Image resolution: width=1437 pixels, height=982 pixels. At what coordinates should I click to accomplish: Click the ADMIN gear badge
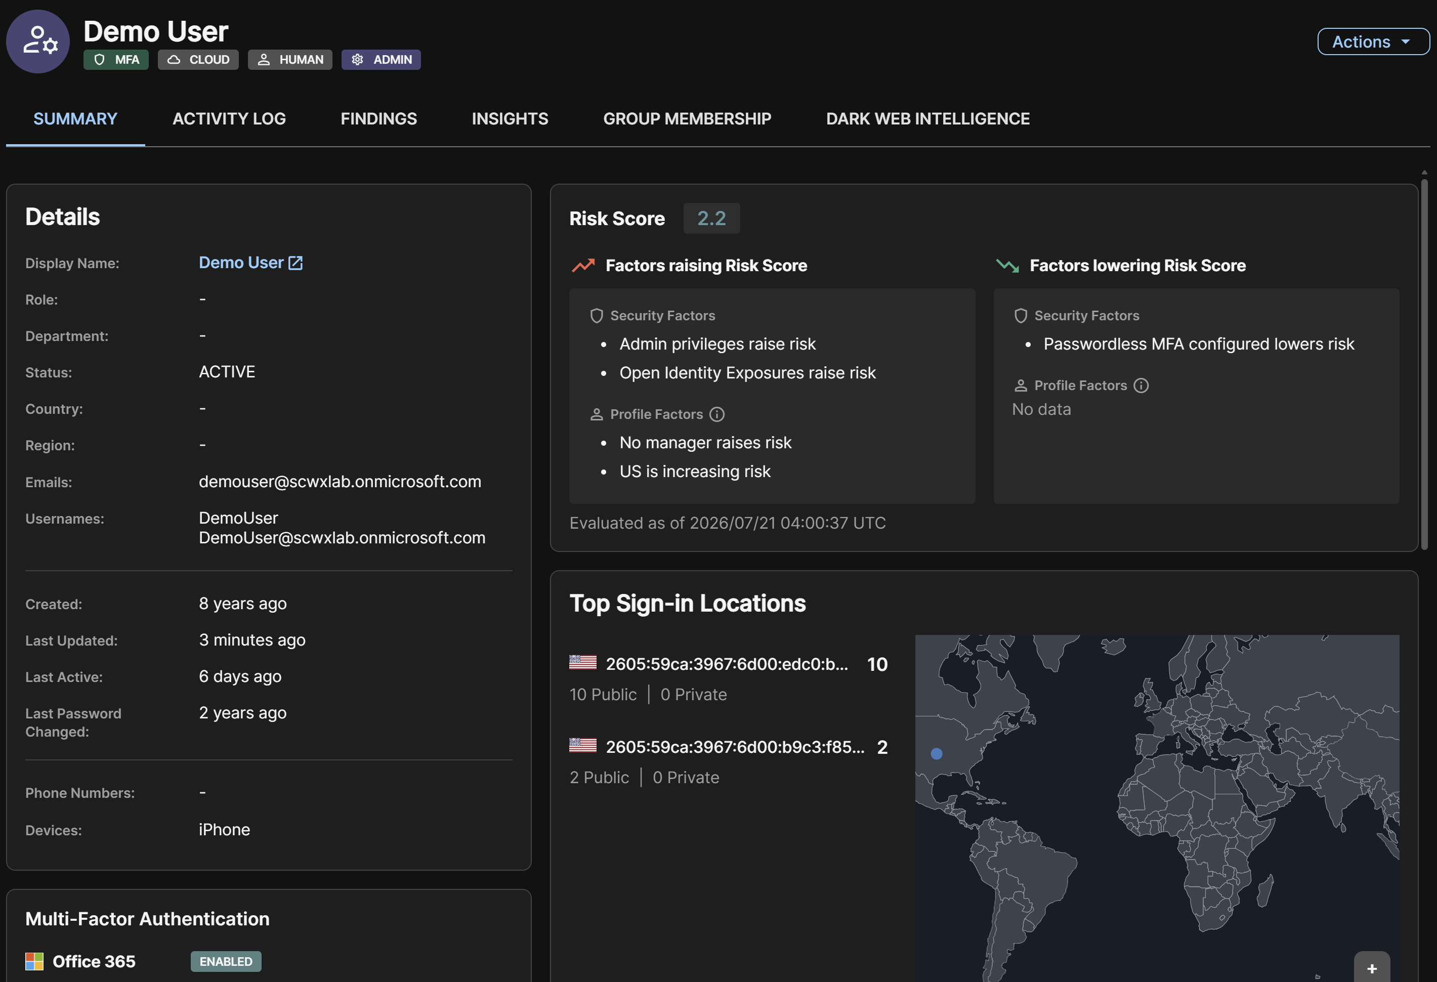point(381,59)
